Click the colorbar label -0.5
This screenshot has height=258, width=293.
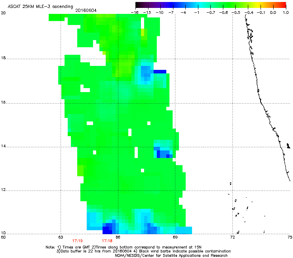point(236,13)
